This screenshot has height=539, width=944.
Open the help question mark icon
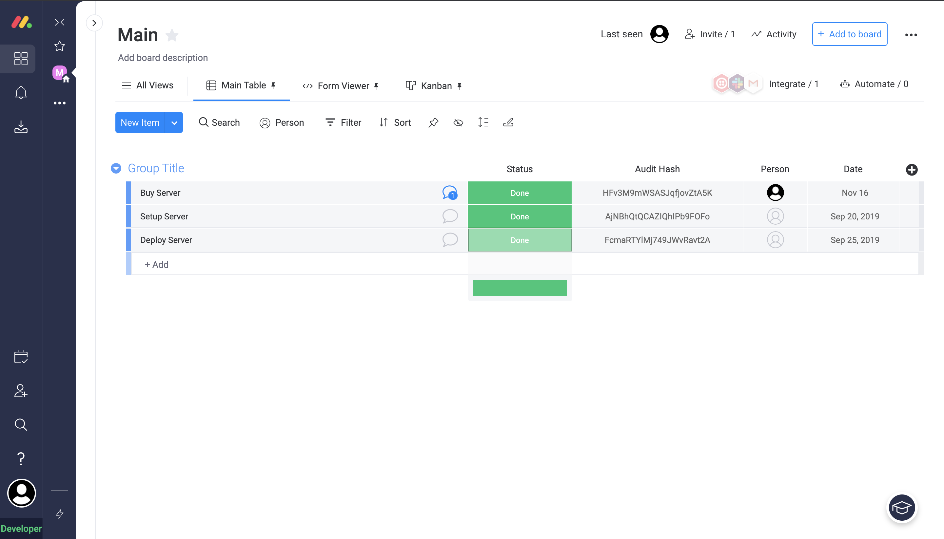point(21,459)
